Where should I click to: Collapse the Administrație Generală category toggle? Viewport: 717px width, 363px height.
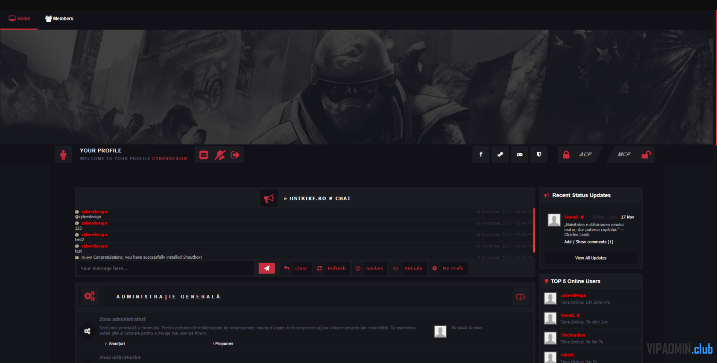pyautogui.click(x=520, y=297)
